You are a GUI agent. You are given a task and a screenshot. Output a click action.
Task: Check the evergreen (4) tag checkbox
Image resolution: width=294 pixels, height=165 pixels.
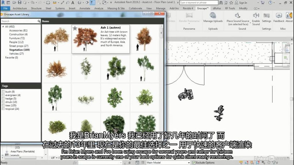(x=3, y=95)
